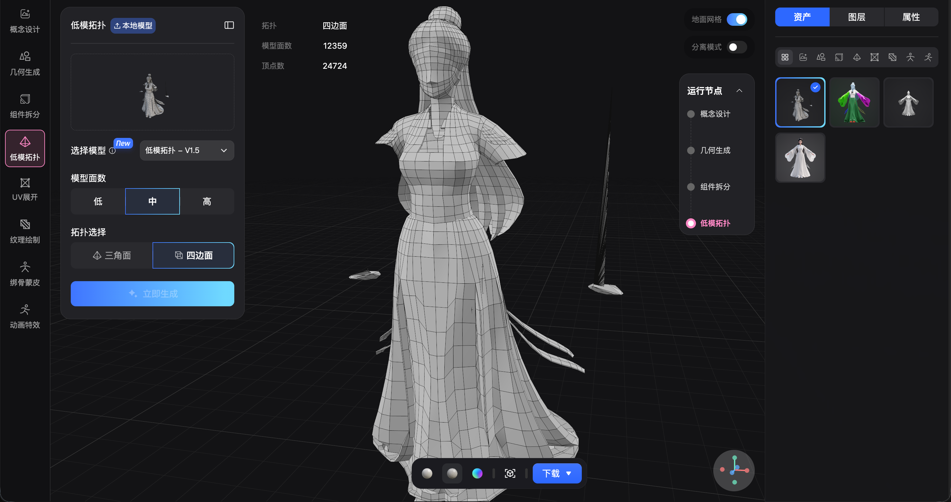951x502 pixels.
Task: Click the 立即生成 button
Action: point(152,294)
